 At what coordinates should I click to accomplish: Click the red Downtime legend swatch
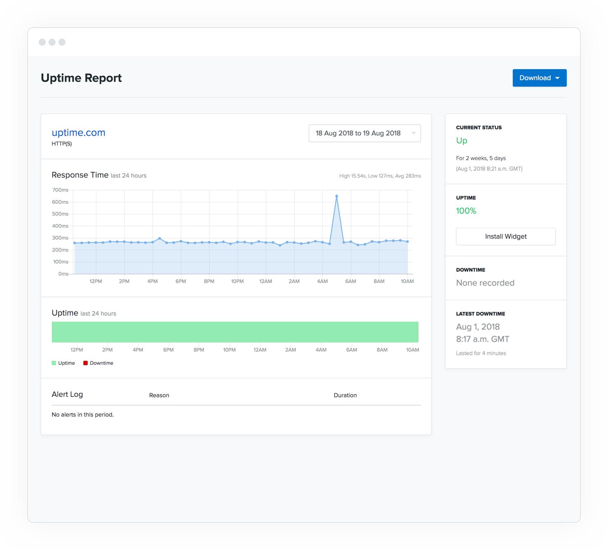click(x=85, y=363)
